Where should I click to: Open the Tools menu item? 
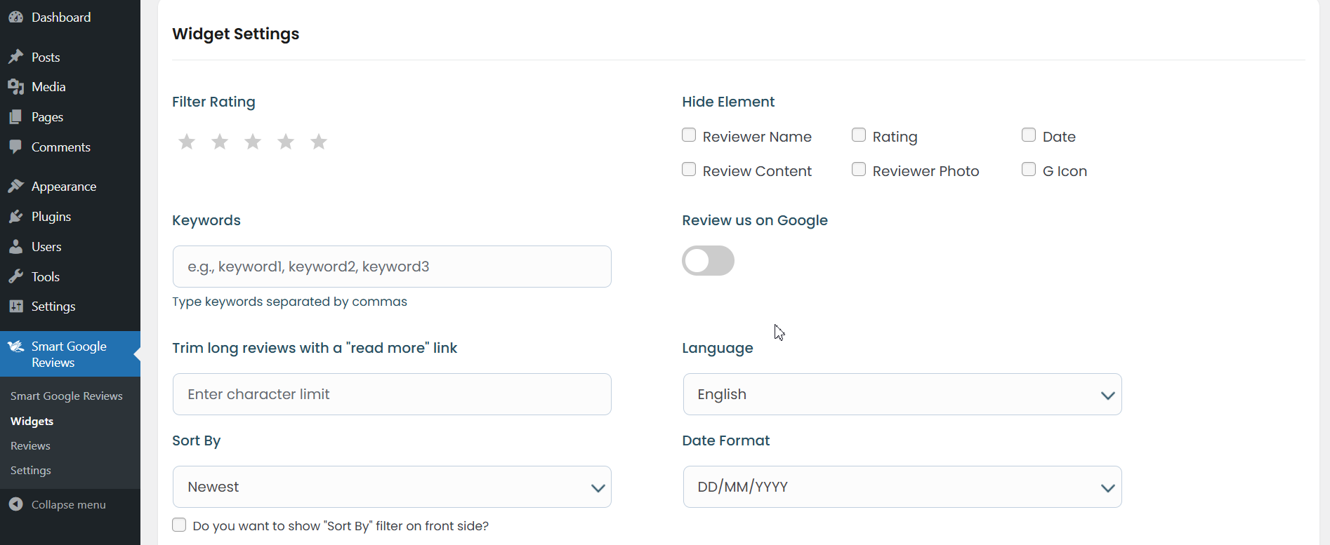(x=70, y=277)
